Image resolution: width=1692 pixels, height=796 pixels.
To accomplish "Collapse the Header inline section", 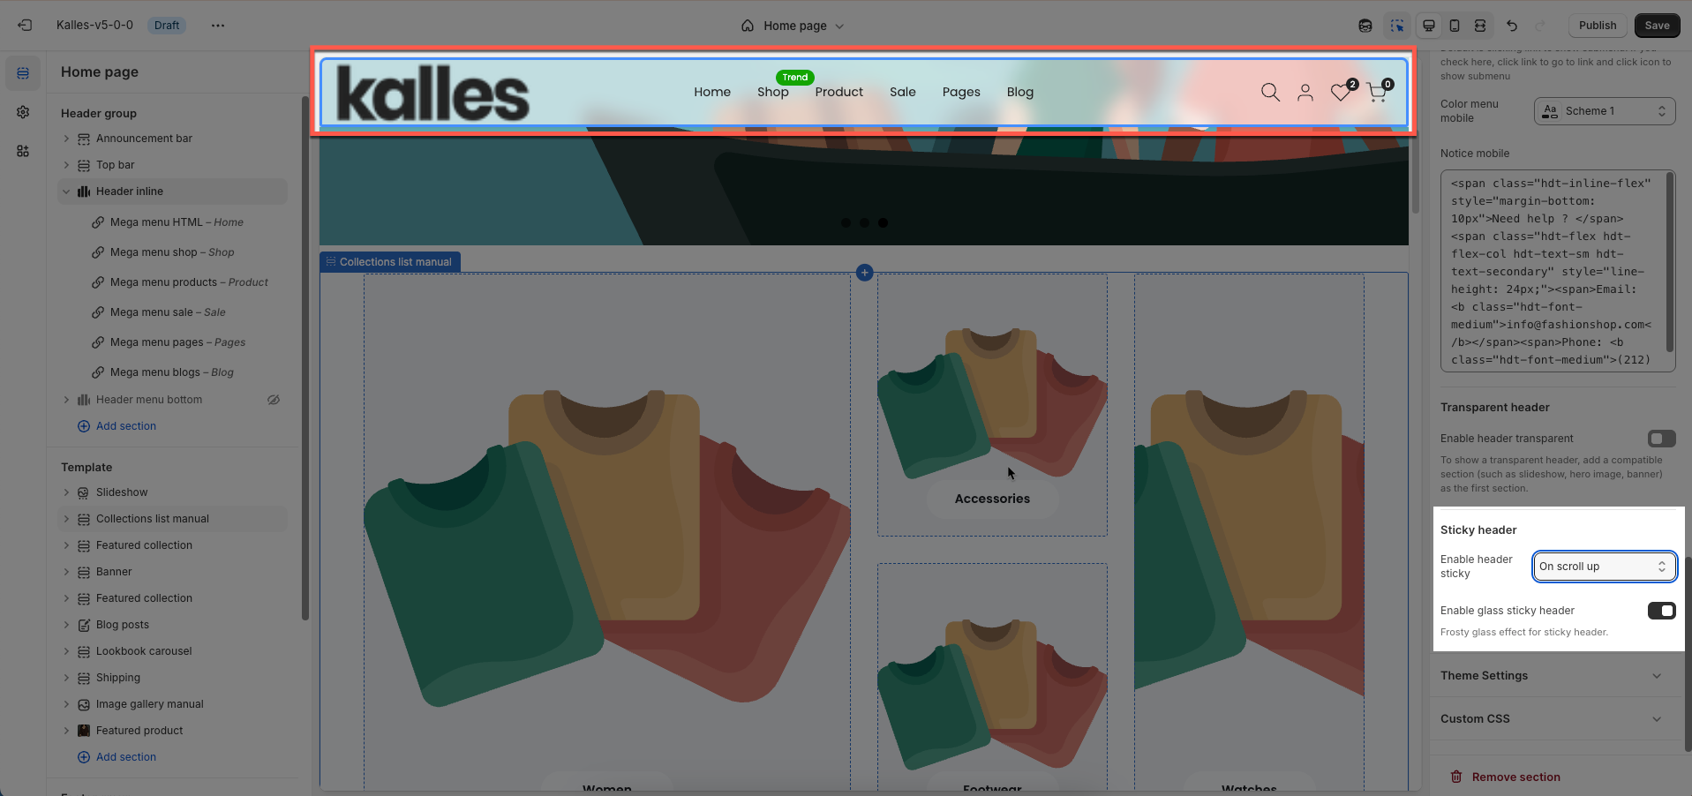I will 66,191.
